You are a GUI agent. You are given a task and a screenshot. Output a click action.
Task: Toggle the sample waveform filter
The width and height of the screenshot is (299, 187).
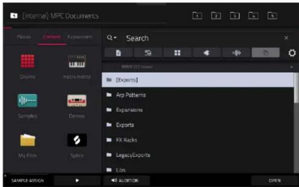click(x=236, y=53)
